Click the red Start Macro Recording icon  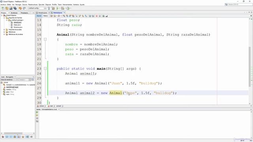click(97, 16)
